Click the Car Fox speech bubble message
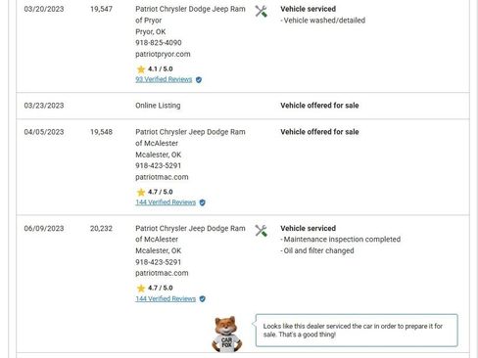 [x=357, y=331]
